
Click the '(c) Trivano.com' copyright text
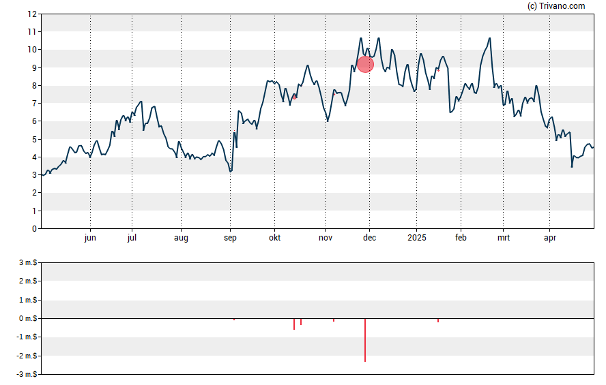[556, 5]
